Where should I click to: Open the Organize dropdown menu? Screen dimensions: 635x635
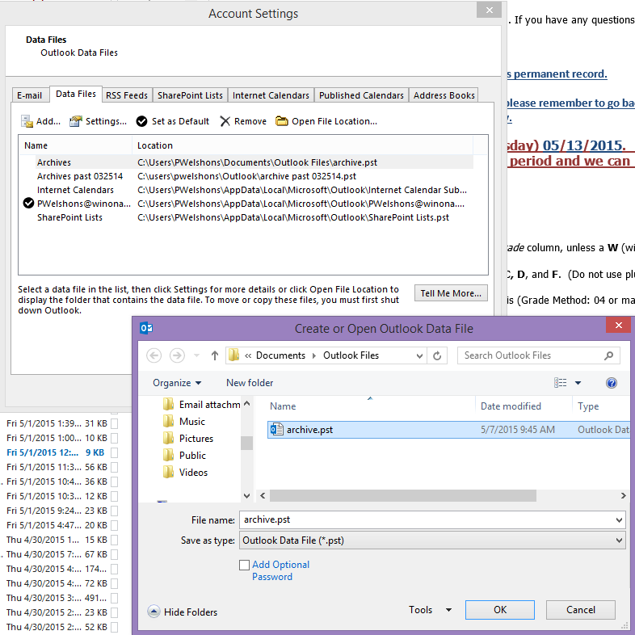pyautogui.click(x=177, y=383)
